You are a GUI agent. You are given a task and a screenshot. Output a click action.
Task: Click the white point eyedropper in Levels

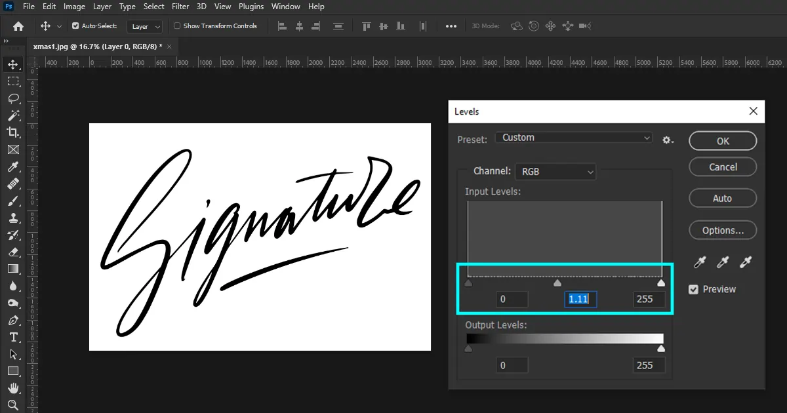(746, 262)
